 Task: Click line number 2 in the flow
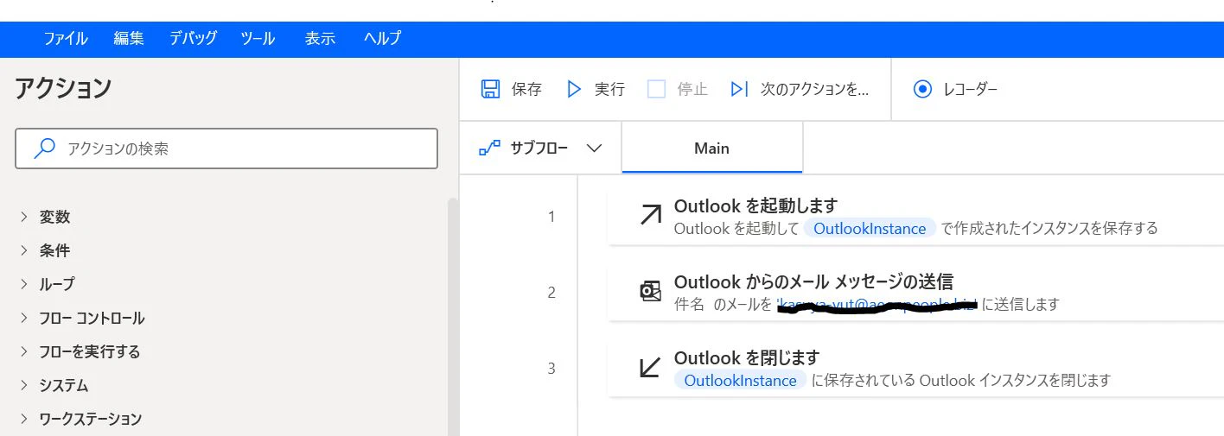(x=551, y=293)
